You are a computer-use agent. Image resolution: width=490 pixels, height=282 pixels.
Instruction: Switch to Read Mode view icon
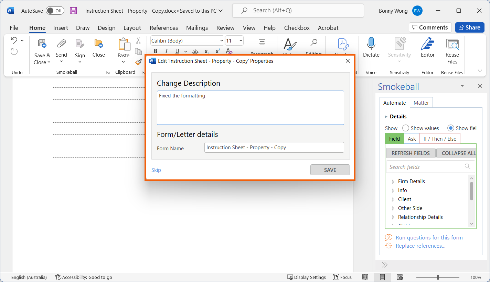pos(365,277)
